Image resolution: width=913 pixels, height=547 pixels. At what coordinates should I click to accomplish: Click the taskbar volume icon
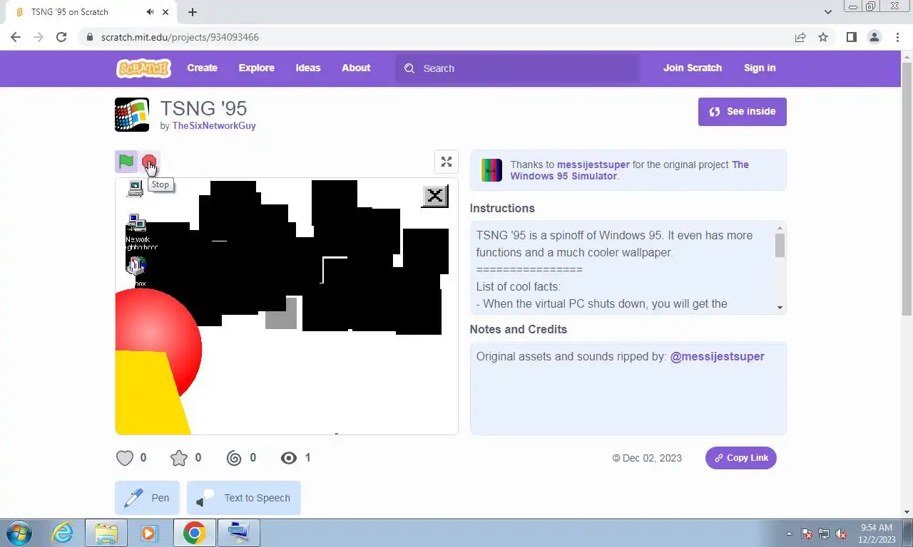(841, 533)
